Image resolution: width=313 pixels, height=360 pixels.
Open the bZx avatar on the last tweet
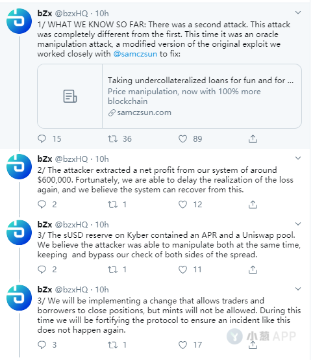click(x=19, y=298)
